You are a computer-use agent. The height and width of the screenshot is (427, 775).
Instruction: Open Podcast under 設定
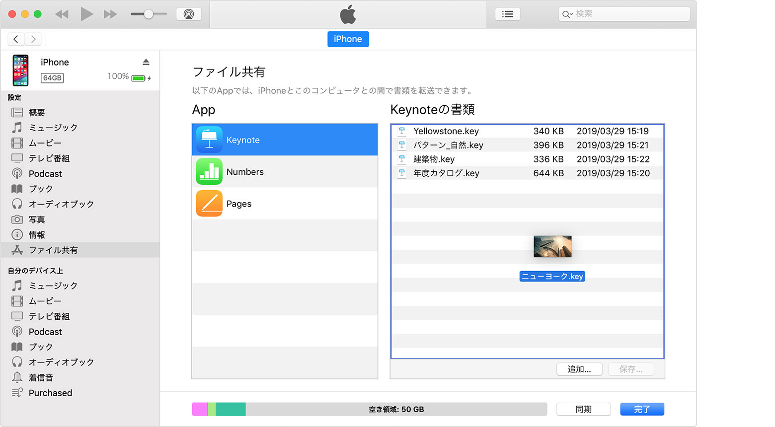[x=80, y=174]
